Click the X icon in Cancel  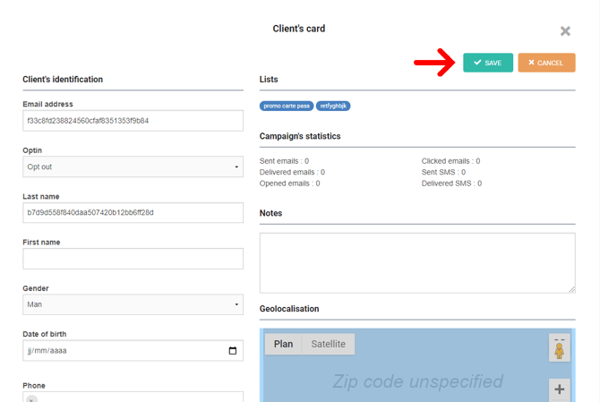coord(531,63)
